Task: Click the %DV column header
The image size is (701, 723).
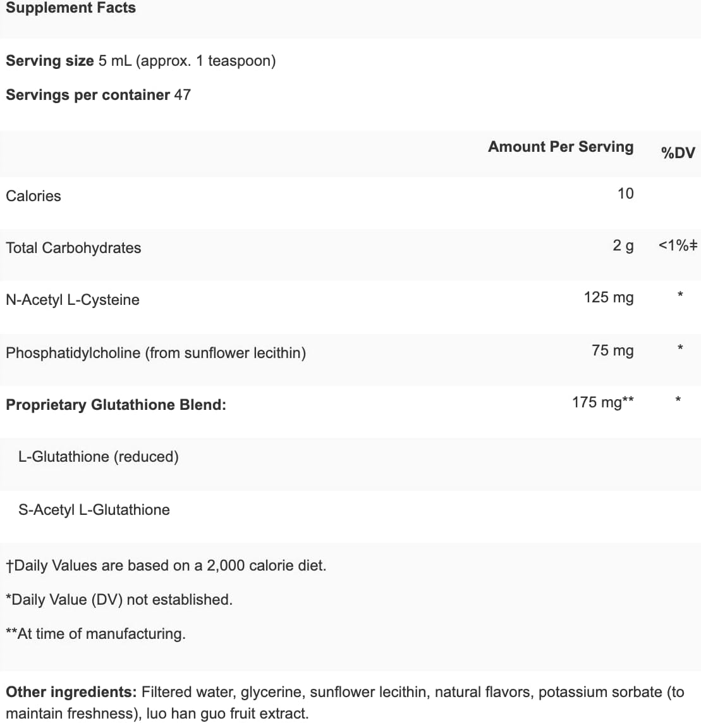Action: point(678,152)
